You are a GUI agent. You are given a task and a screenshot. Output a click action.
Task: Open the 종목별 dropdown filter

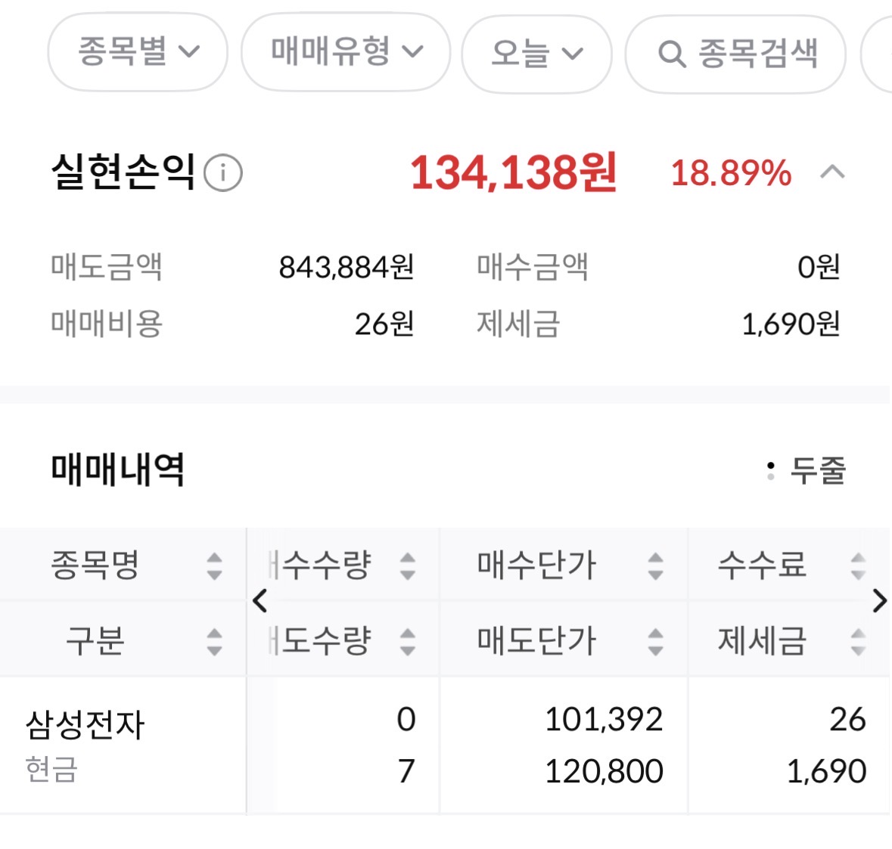(138, 52)
